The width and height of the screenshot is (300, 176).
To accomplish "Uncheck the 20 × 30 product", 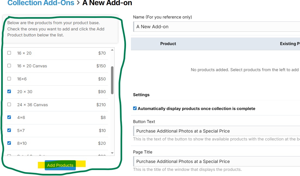I will tap(9, 92).
